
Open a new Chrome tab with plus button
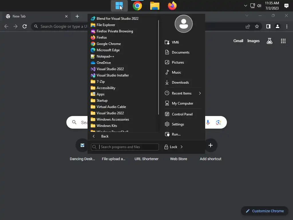coord(77,16)
